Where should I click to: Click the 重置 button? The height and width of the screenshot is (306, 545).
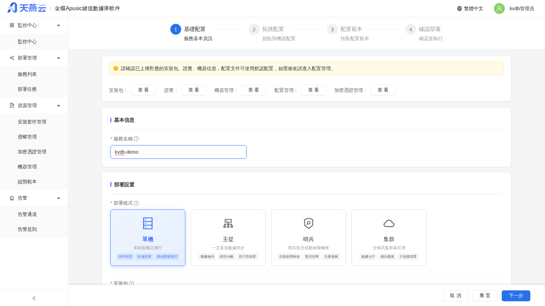point(485,296)
